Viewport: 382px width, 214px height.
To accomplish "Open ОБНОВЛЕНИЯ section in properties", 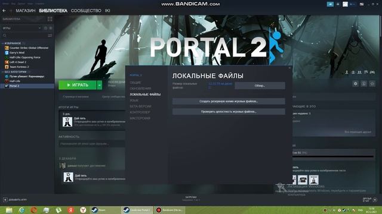I will [140, 89].
